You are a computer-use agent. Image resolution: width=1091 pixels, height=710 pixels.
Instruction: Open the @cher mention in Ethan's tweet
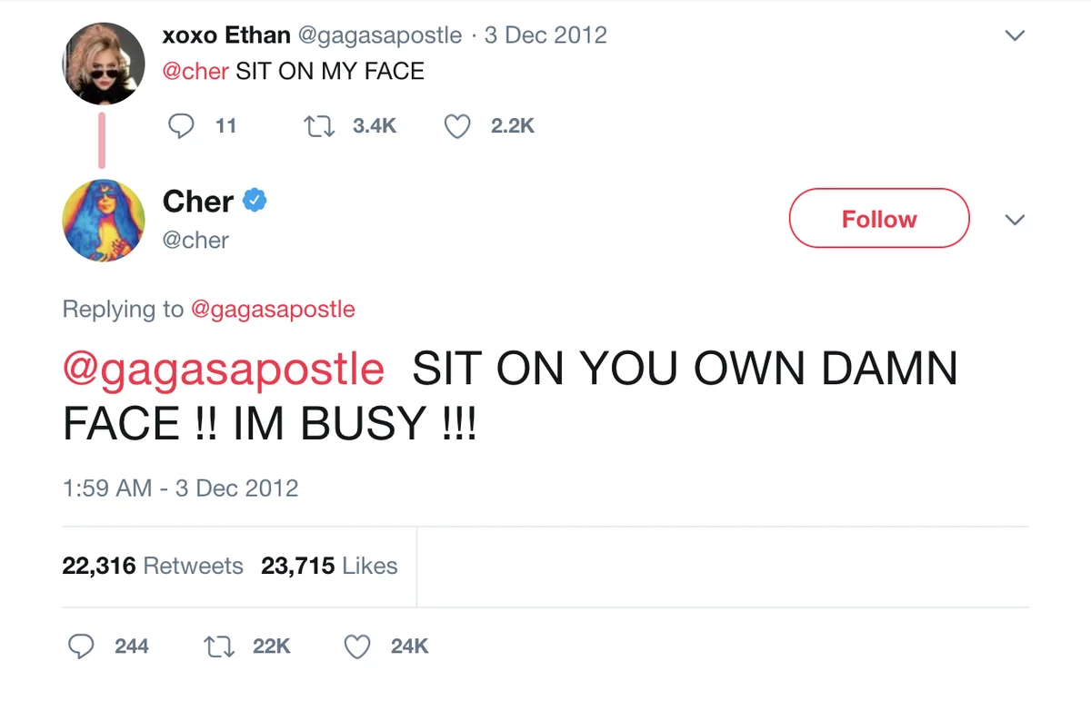click(195, 71)
